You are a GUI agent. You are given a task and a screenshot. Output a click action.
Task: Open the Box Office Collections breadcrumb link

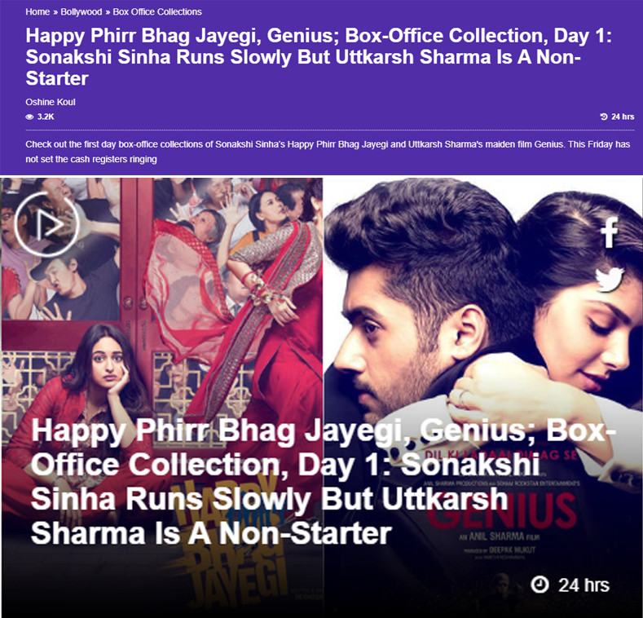click(x=157, y=12)
